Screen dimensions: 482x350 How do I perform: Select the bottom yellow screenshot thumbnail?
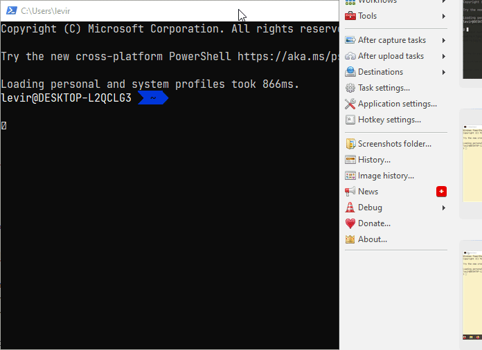472,295
